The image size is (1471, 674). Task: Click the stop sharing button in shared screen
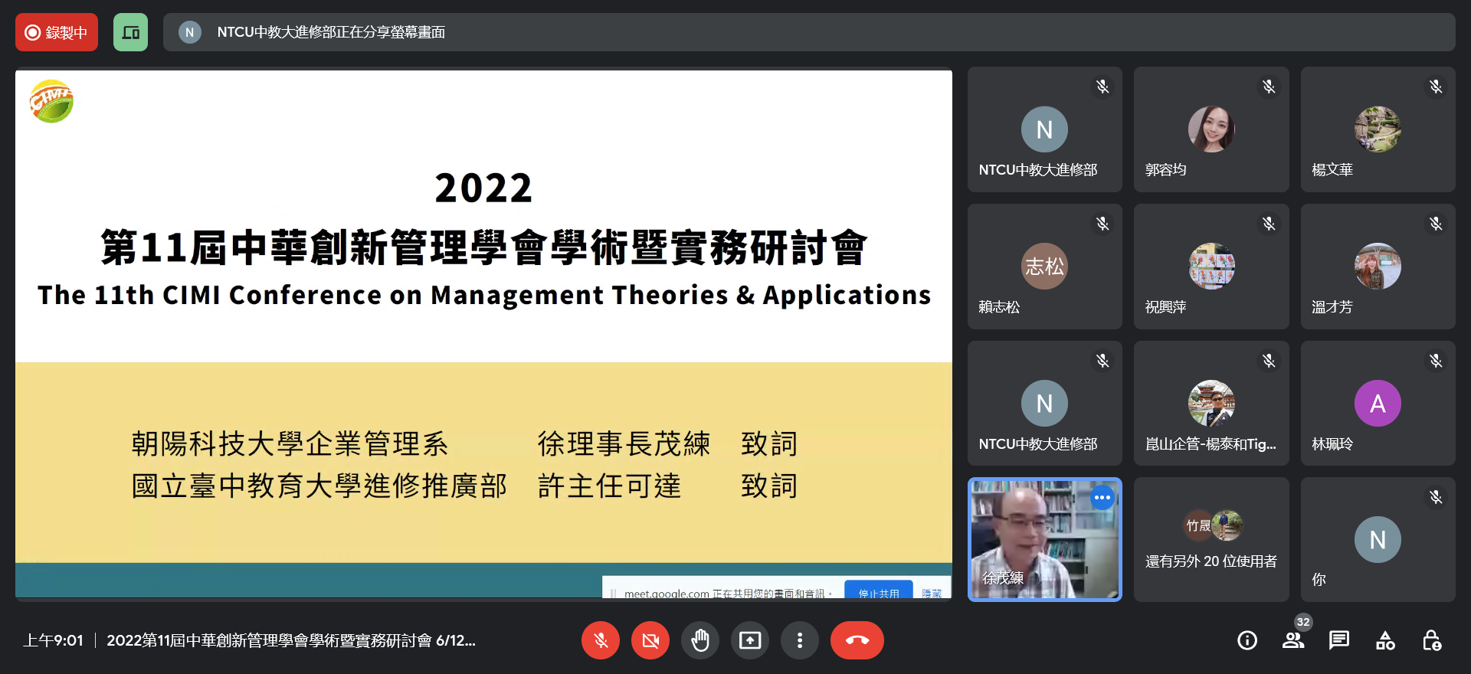tap(878, 593)
